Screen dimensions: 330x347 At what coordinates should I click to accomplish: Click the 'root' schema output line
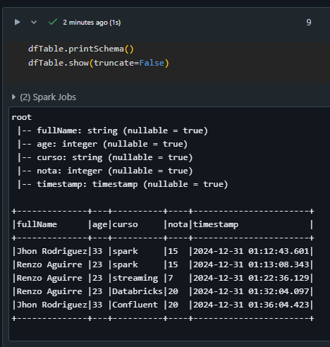pos(22,117)
